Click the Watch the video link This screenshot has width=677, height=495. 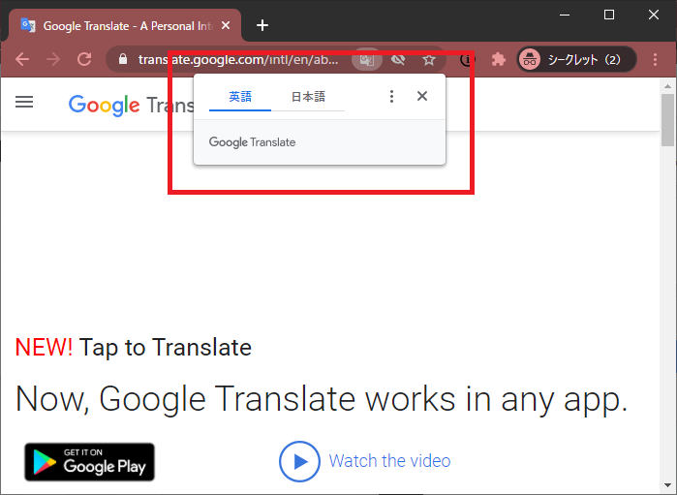tap(388, 461)
